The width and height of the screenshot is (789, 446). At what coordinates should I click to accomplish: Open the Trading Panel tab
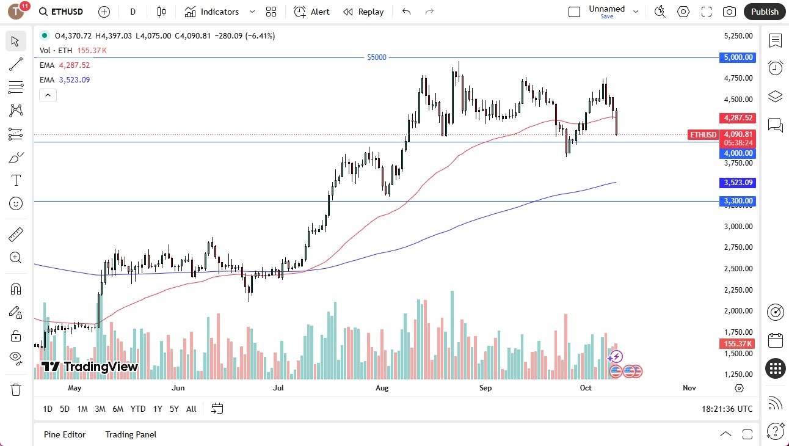pos(130,434)
